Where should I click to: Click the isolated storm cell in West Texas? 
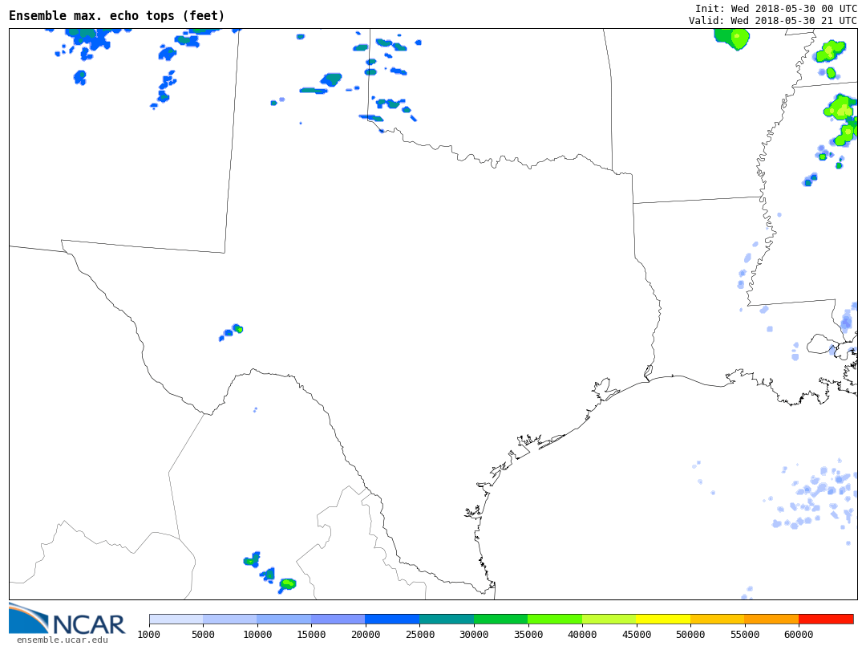pyautogui.click(x=233, y=331)
